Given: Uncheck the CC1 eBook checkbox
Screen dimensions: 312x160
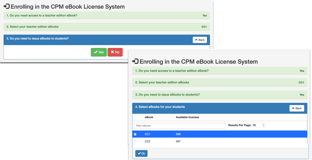Looking at the screenshot, I should pos(135,134).
